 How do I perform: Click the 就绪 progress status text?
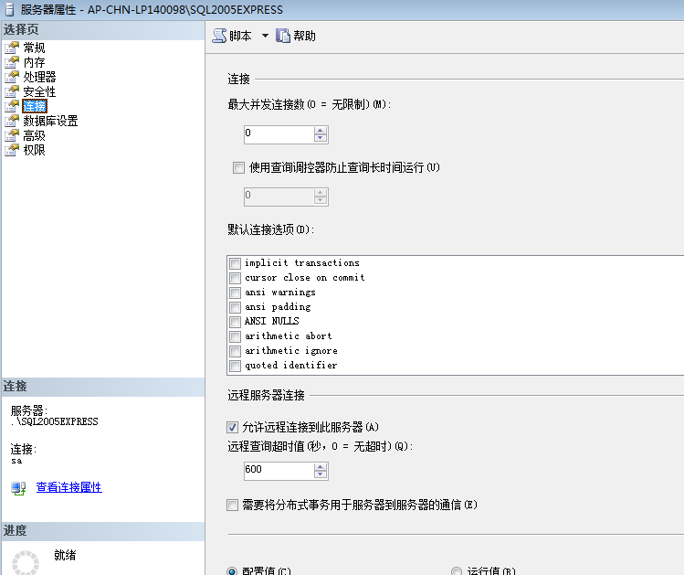(65, 555)
